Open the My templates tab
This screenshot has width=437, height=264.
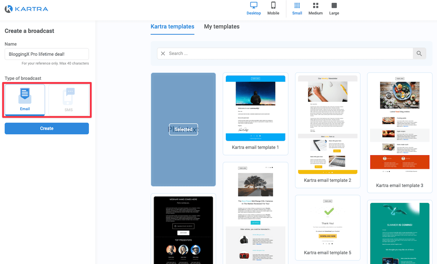point(222,27)
